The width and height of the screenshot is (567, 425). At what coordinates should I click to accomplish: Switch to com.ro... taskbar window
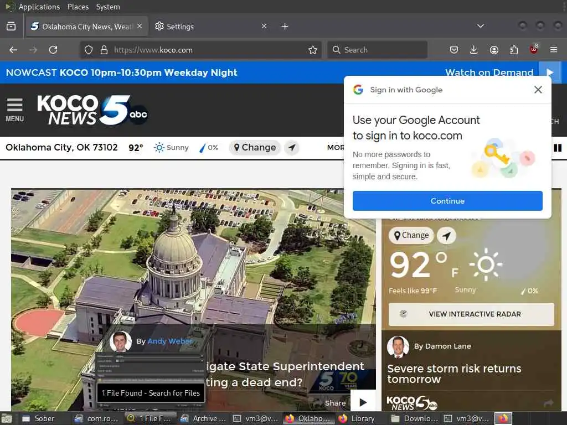97,418
